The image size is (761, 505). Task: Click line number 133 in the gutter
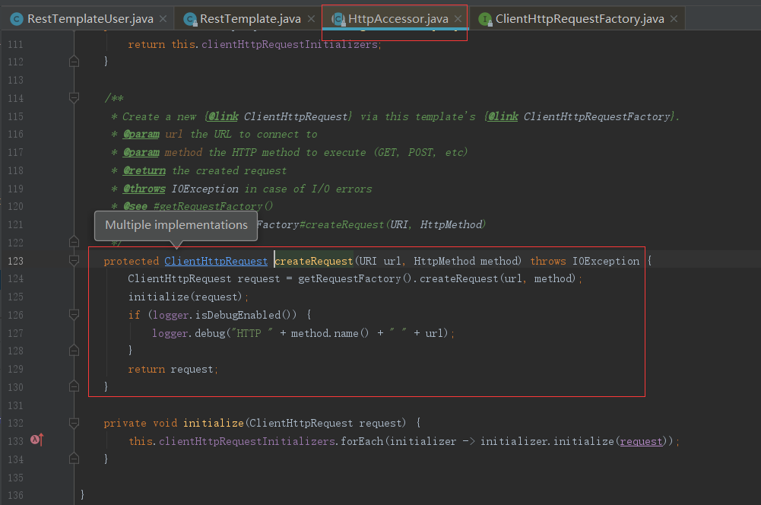(x=15, y=441)
